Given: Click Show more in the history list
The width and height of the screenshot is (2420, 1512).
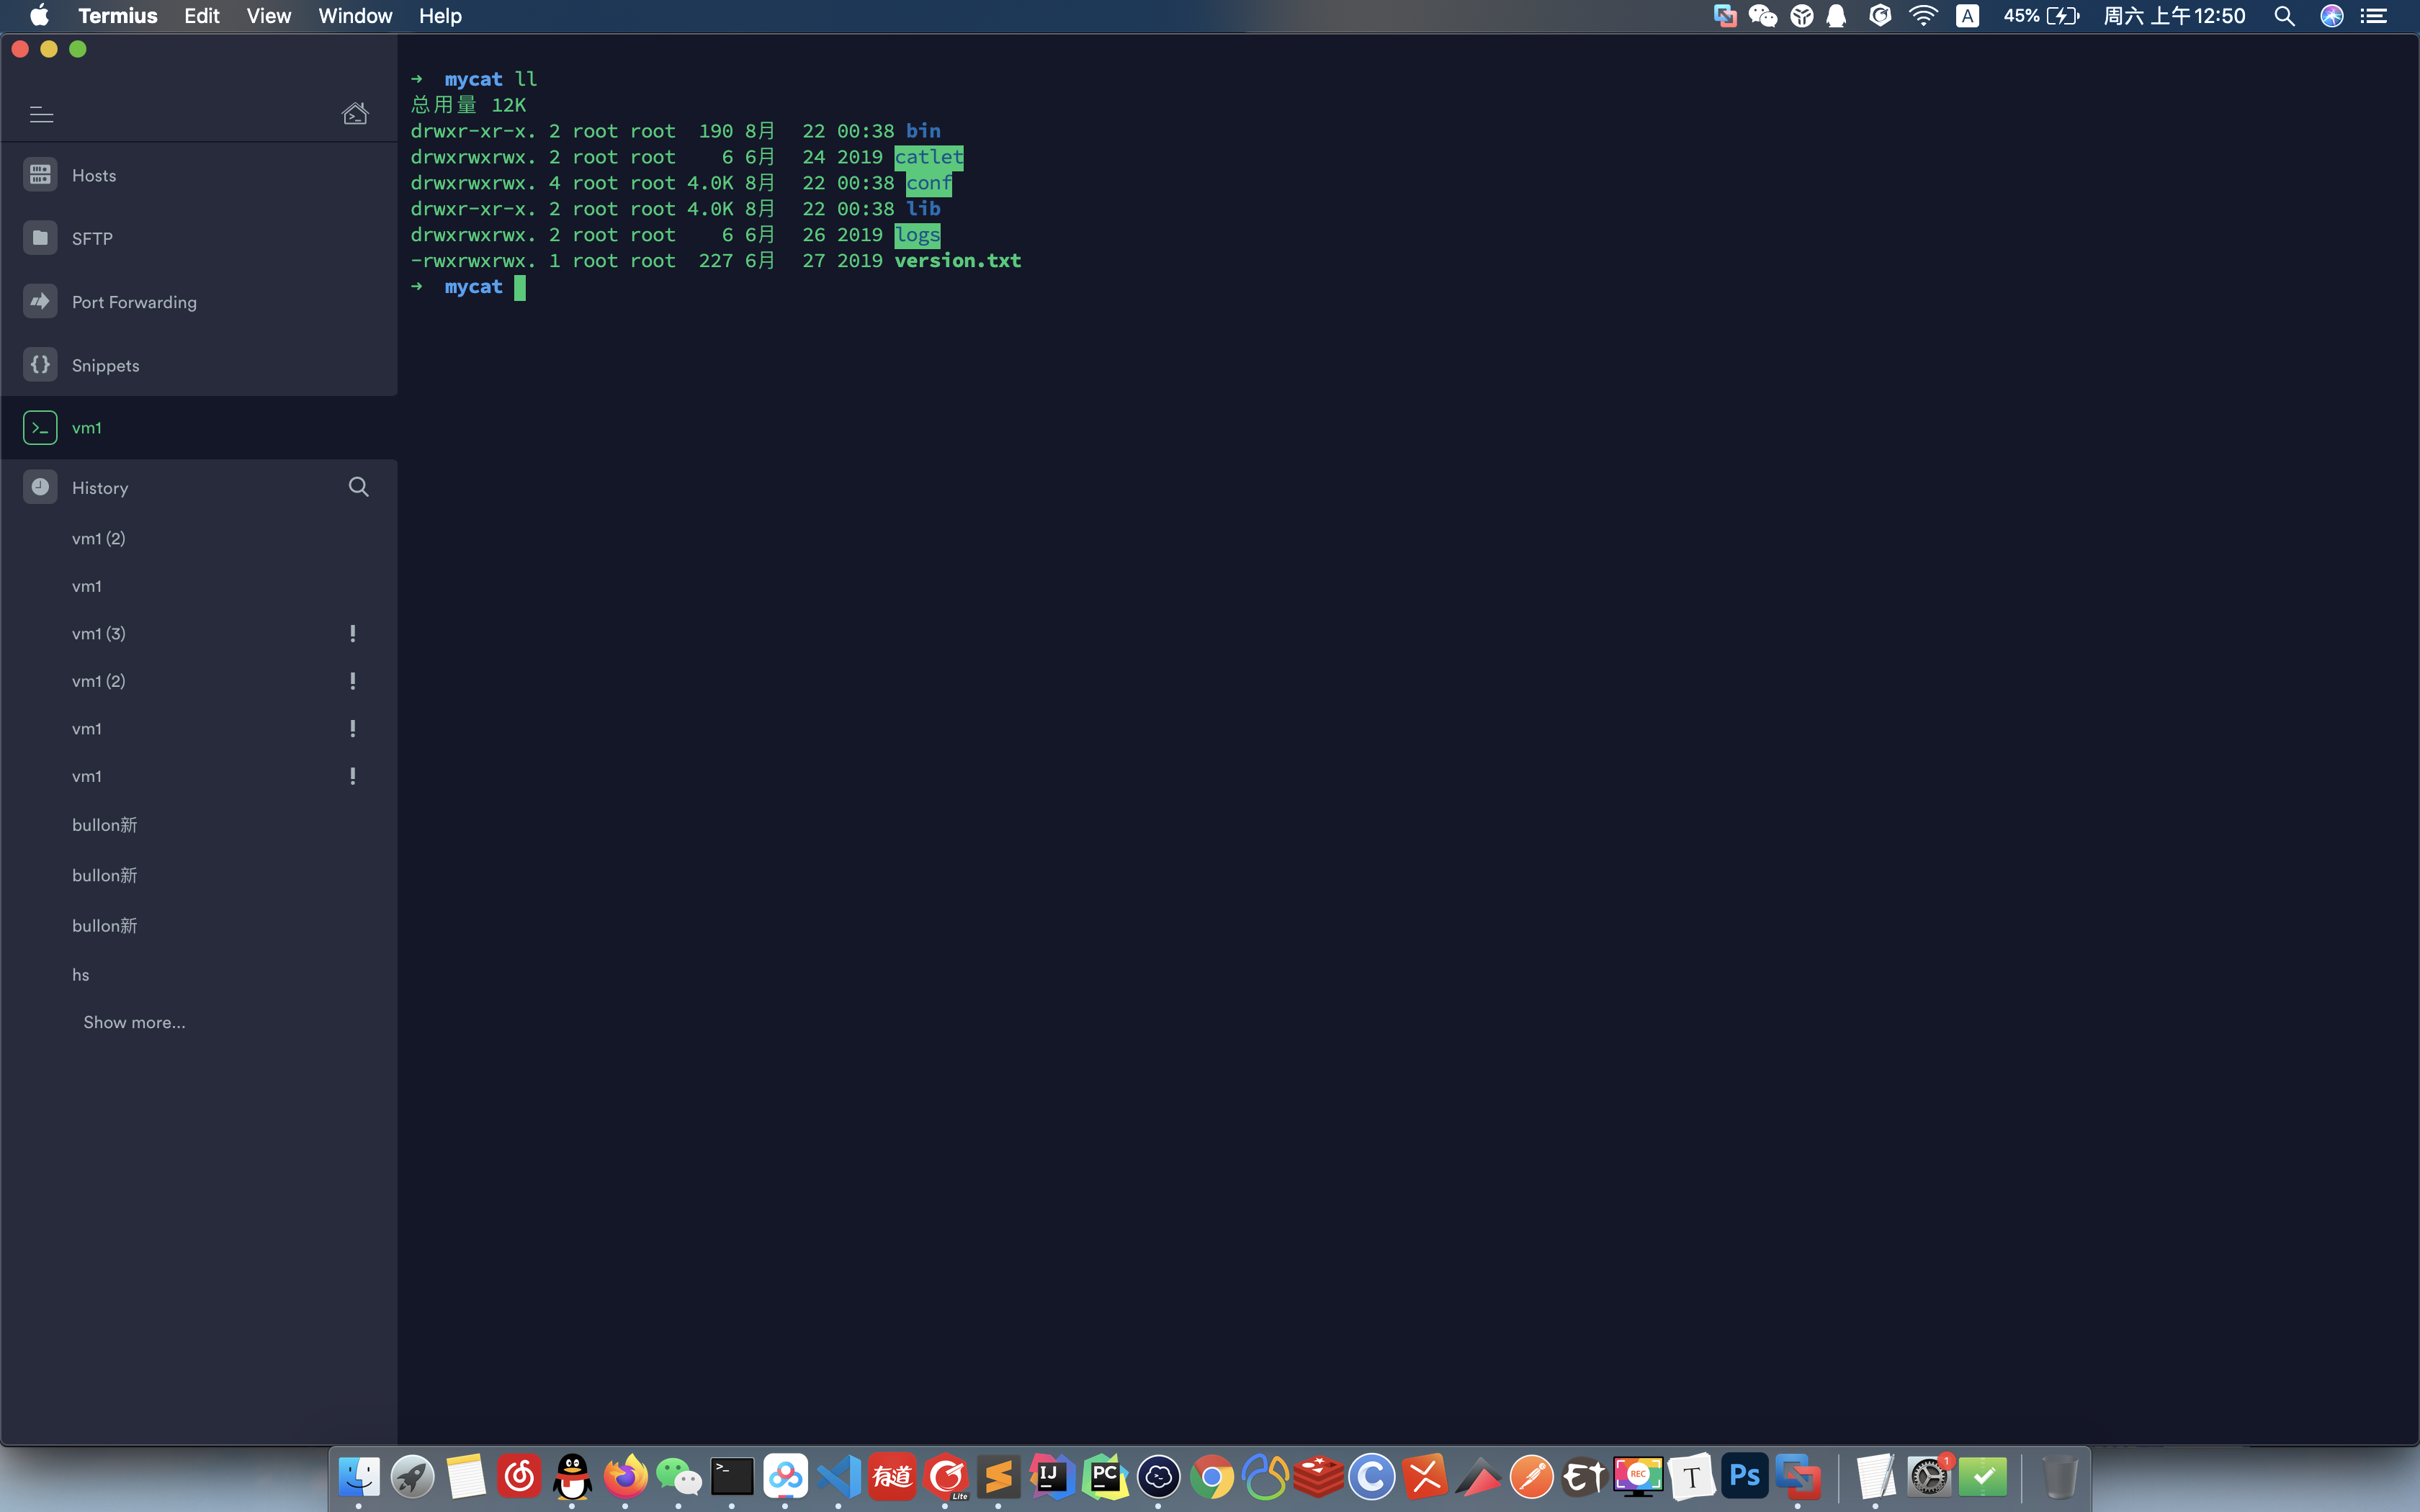Looking at the screenshot, I should click(x=134, y=1022).
